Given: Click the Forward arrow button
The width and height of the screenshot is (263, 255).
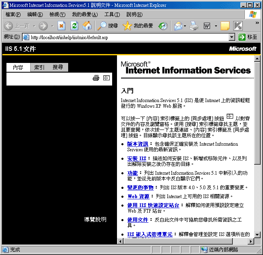Looking at the screenshot, I should (43, 26).
